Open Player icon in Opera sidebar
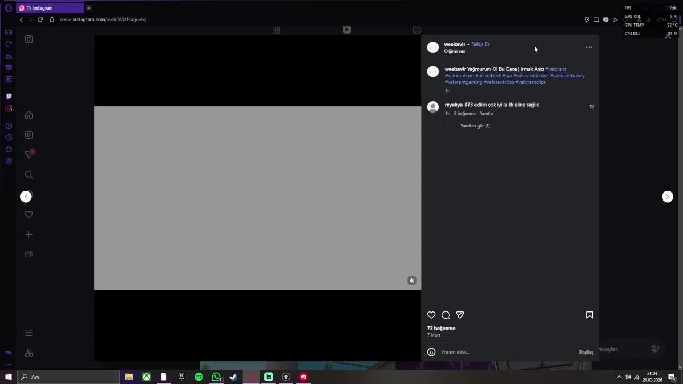 click(9, 126)
